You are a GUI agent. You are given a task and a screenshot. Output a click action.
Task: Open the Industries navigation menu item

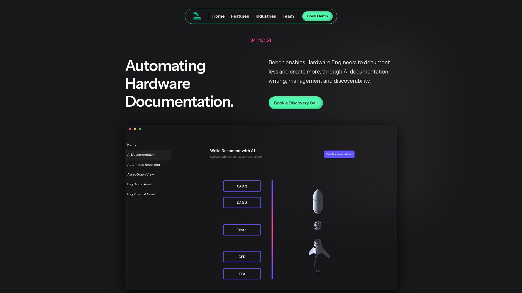(x=266, y=16)
